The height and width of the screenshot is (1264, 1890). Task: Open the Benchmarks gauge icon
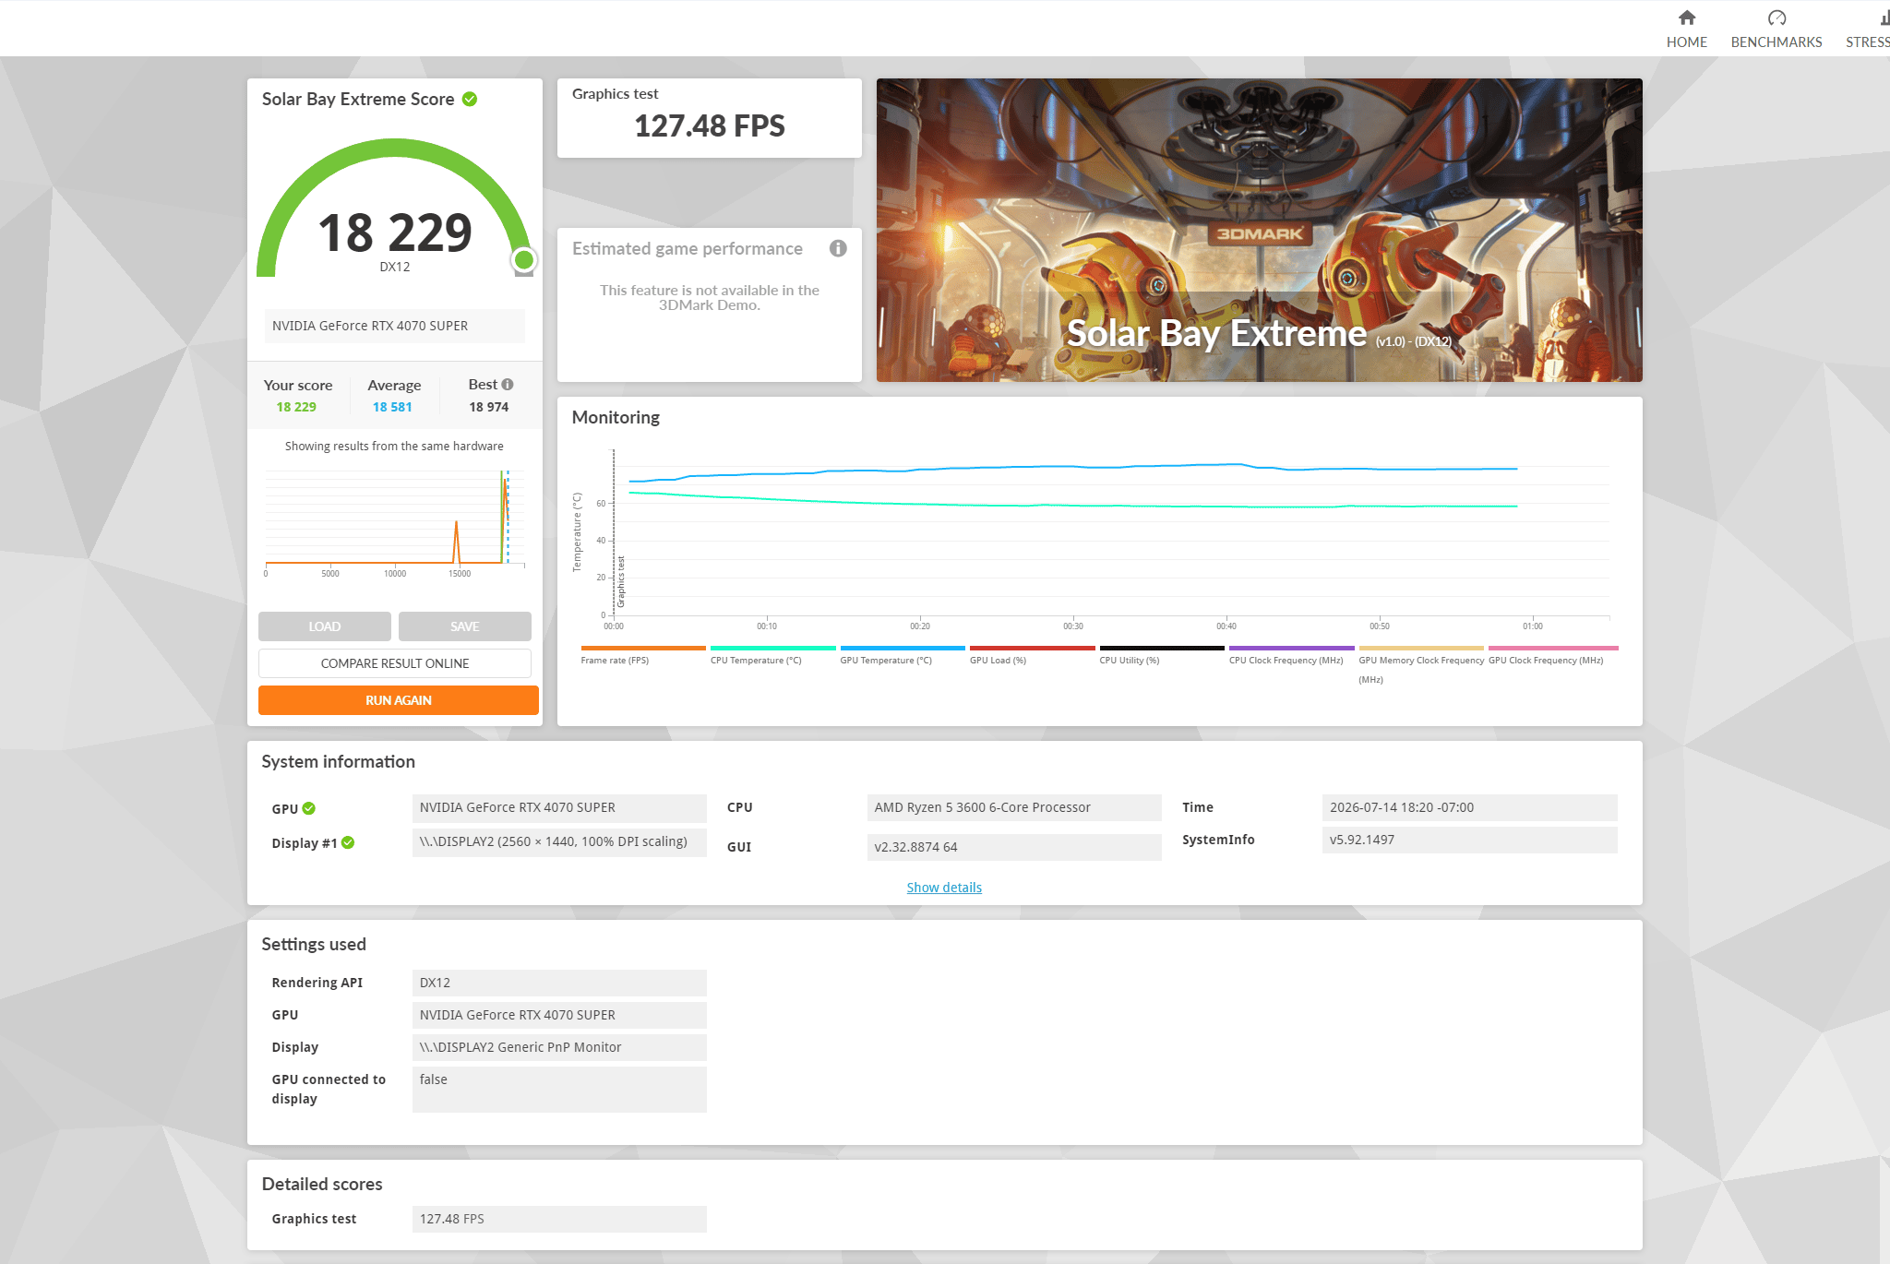(x=1776, y=18)
